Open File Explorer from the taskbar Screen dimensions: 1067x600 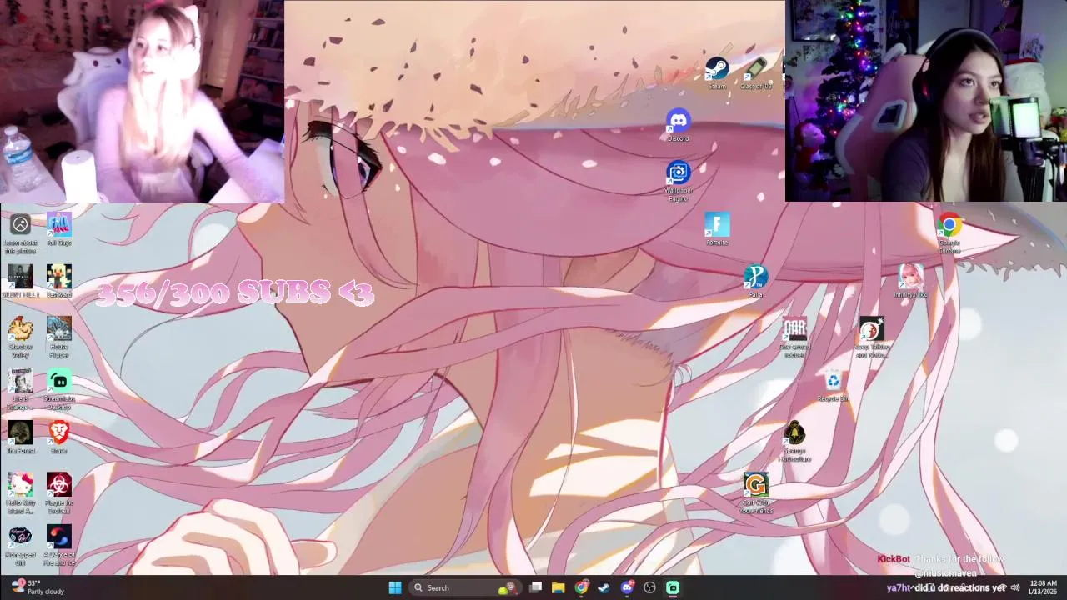(559, 587)
